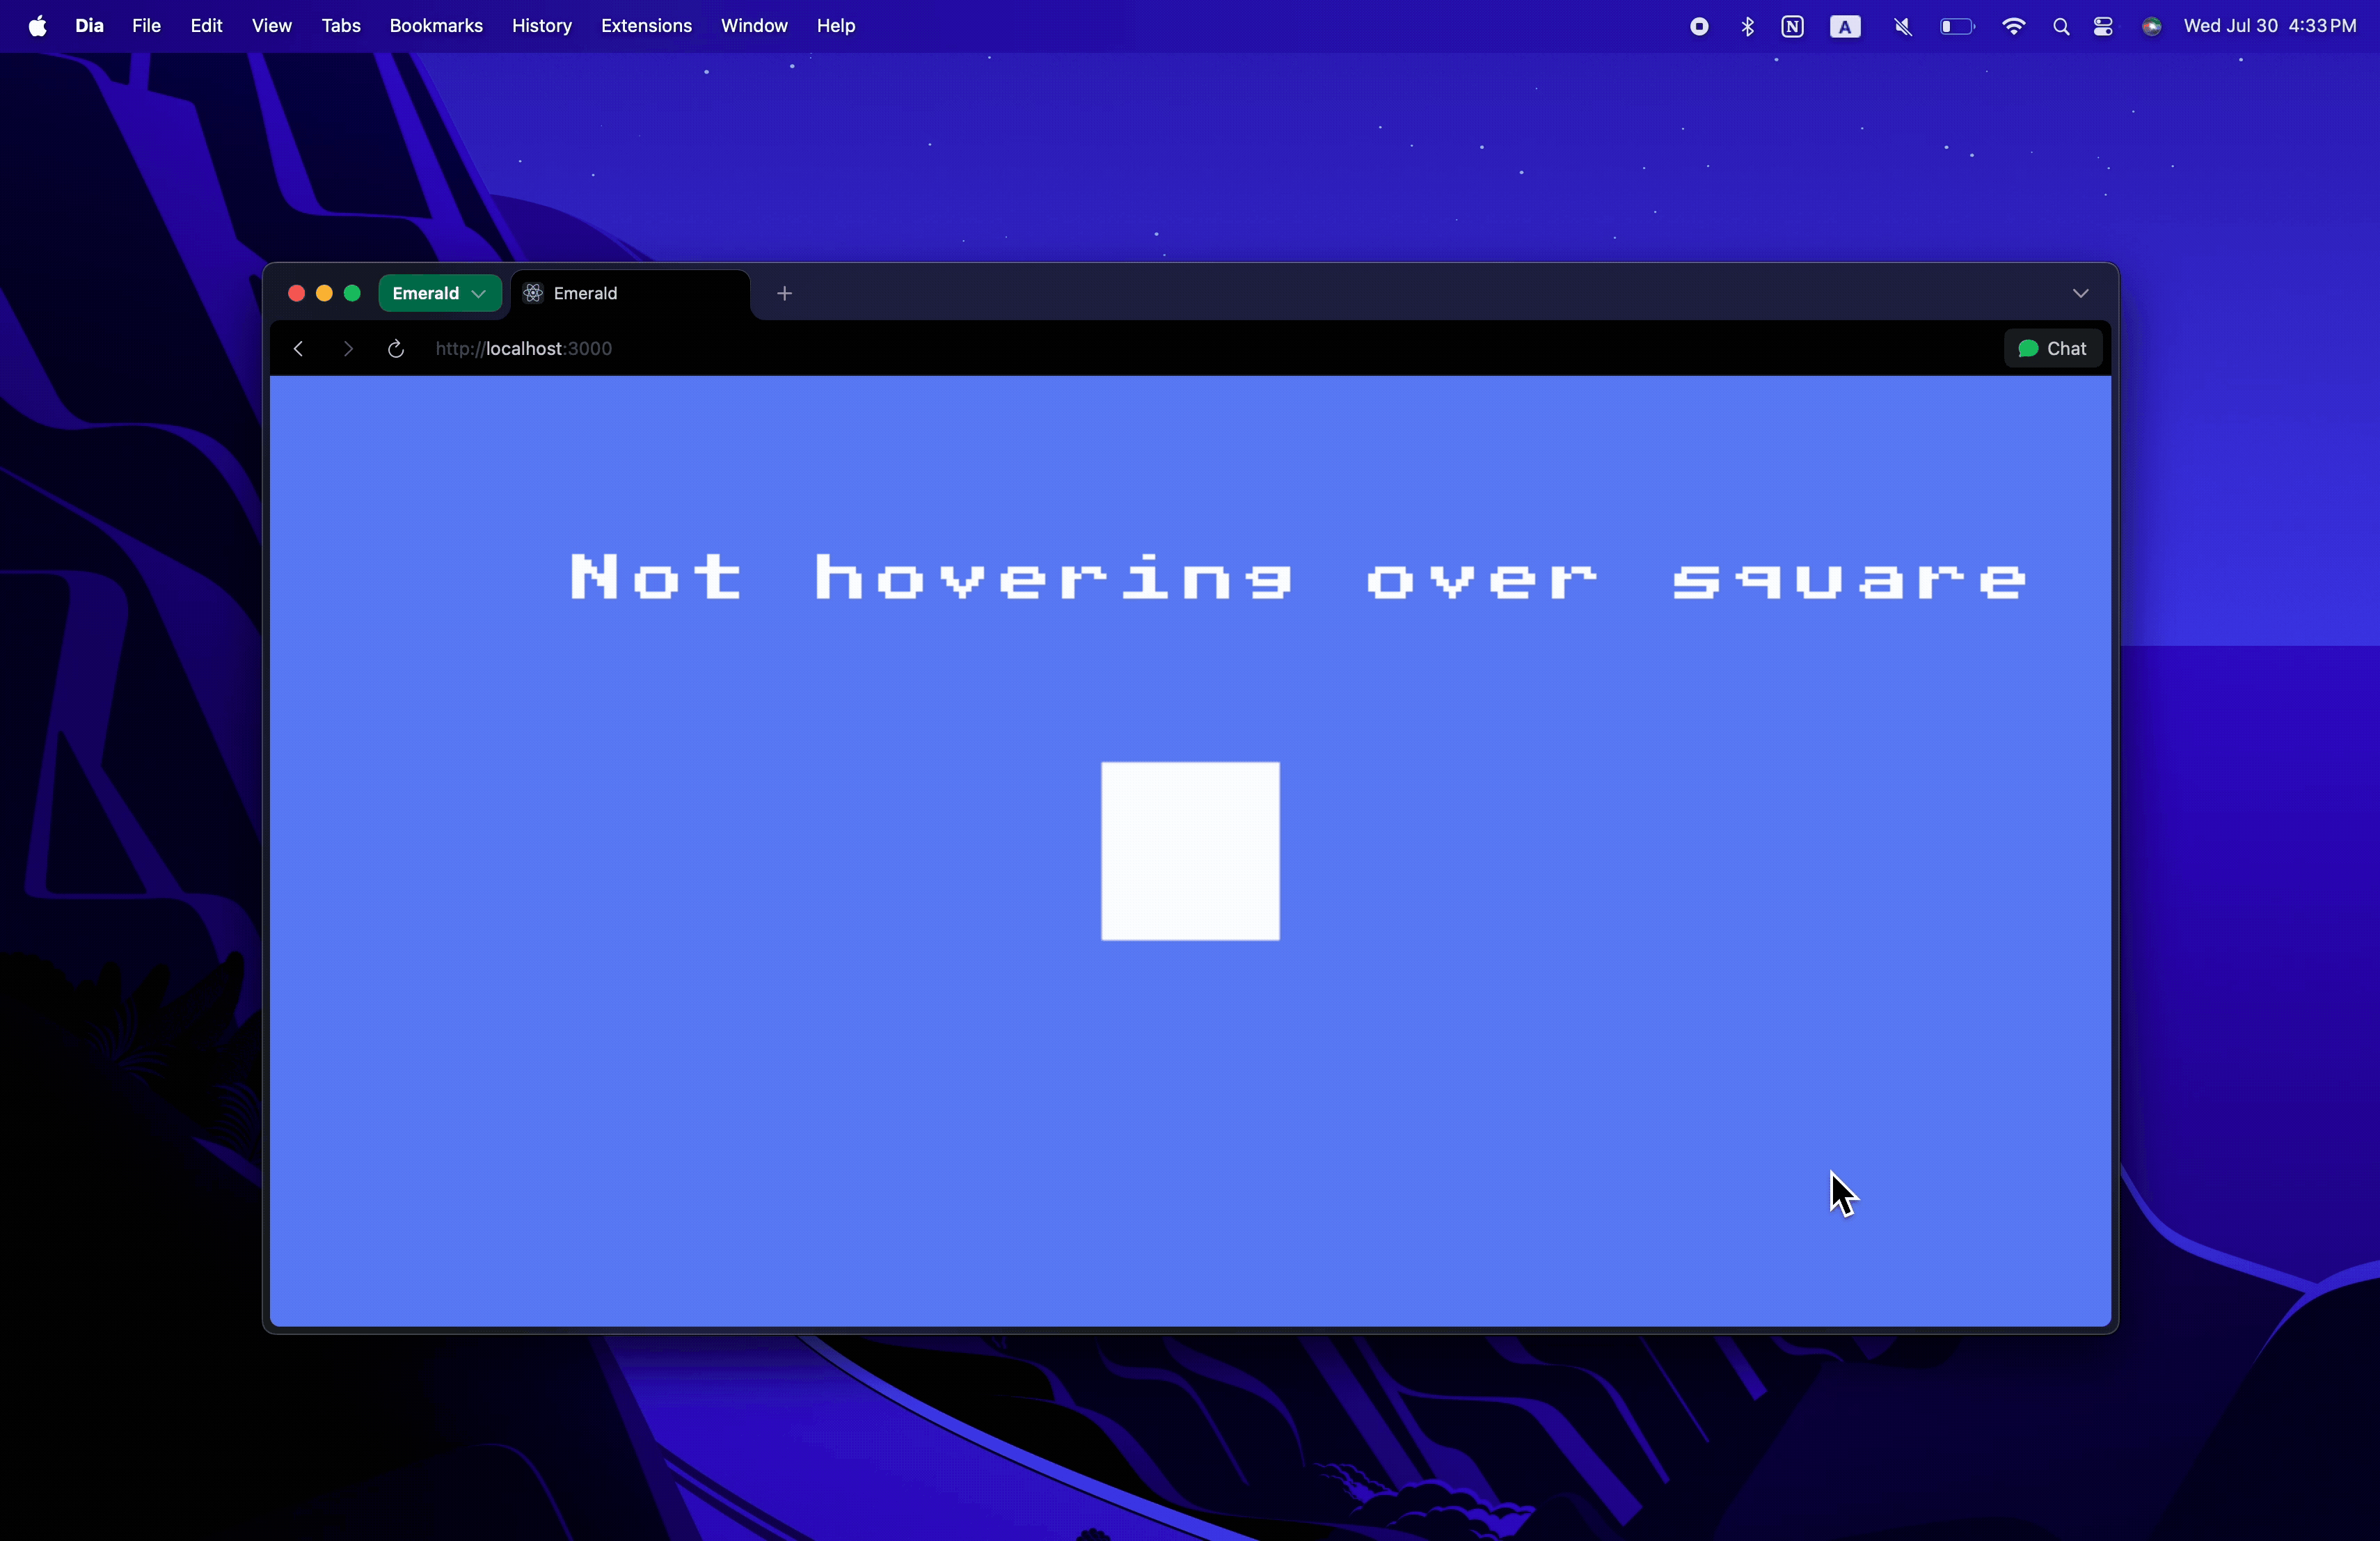Open Control Center icon
Viewport: 2380px width, 1541px height.
[2103, 27]
